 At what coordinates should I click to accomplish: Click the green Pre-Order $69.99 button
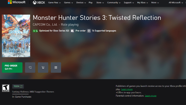pyautogui.click(x=12, y=67)
